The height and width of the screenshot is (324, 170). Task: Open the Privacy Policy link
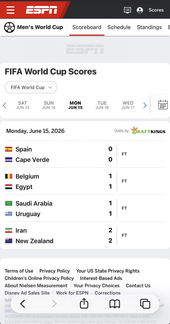(55, 271)
